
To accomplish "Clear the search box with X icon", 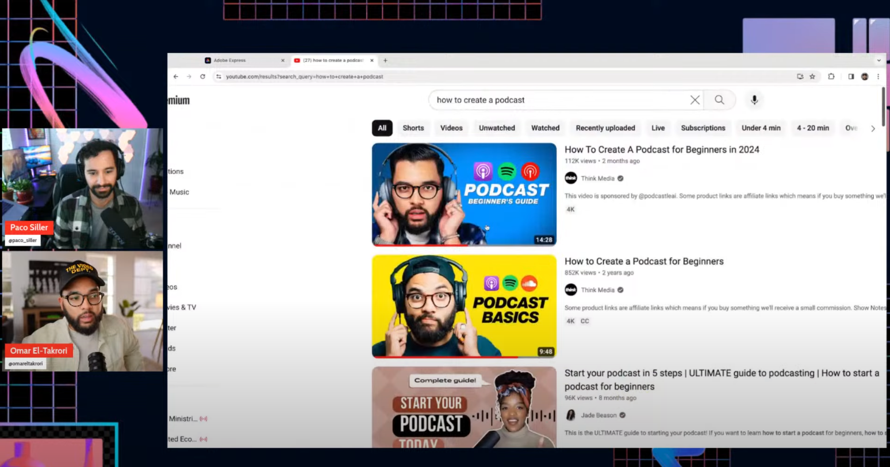I will (695, 100).
